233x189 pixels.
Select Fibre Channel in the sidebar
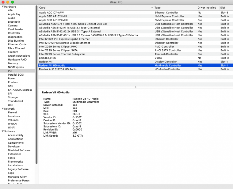[17, 48]
